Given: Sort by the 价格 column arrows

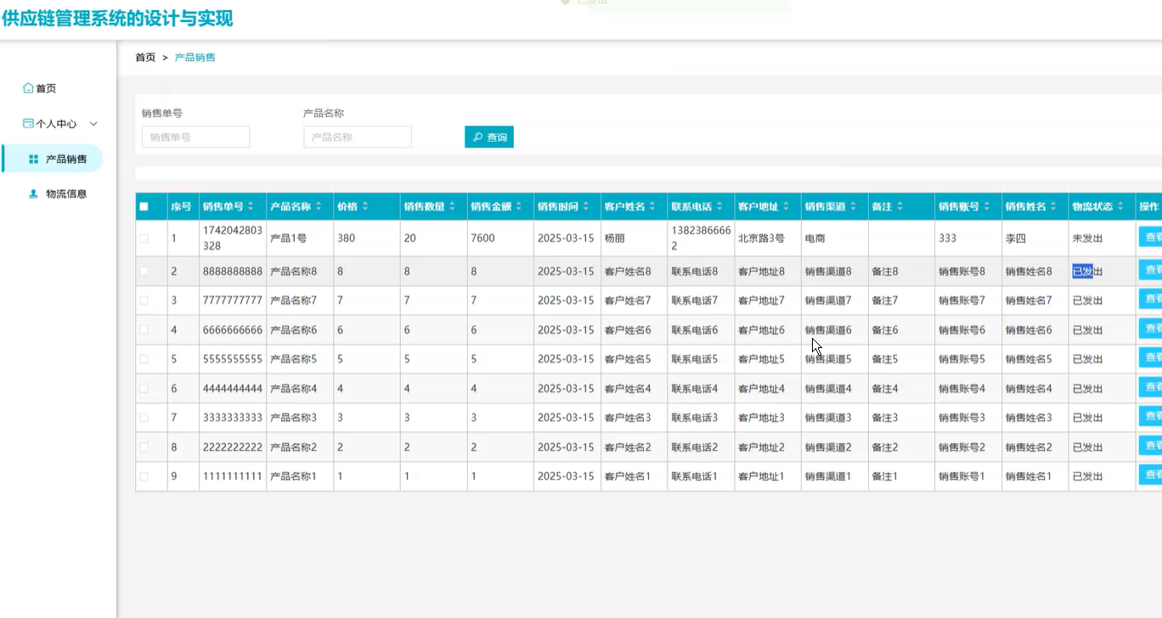Looking at the screenshot, I should (365, 206).
